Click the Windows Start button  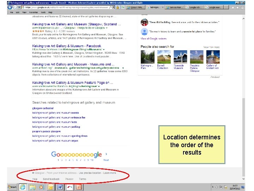tap(12, 187)
